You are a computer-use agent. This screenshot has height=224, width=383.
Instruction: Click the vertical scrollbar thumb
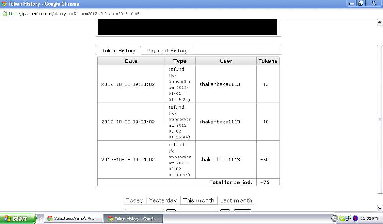(380, 119)
